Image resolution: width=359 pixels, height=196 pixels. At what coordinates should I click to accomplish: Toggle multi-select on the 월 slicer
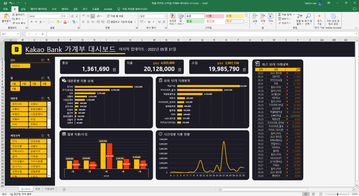[43, 78]
